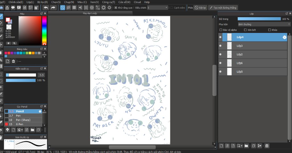Viewport: 292px width, 153px height.
Task: Click the panel layout grid icon in the toolbar
Action: tap(36, 8)
